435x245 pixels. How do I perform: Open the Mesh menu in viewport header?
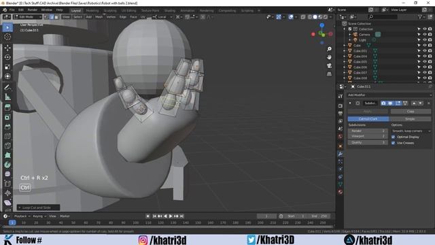pyautogui.click(x=99, y=17)
